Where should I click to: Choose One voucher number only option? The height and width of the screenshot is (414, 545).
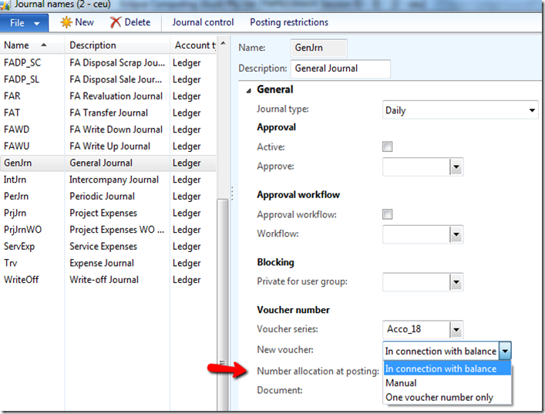pos(447,397)
